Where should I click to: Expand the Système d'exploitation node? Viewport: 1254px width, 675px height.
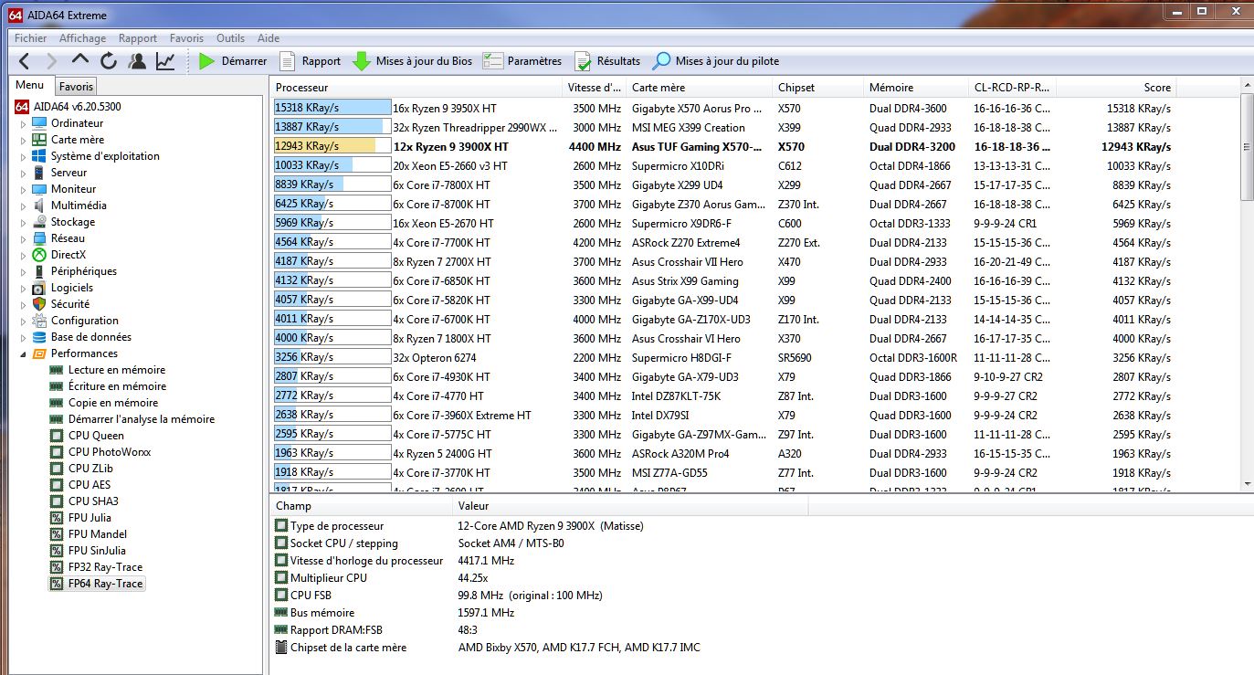click(24, 156)
